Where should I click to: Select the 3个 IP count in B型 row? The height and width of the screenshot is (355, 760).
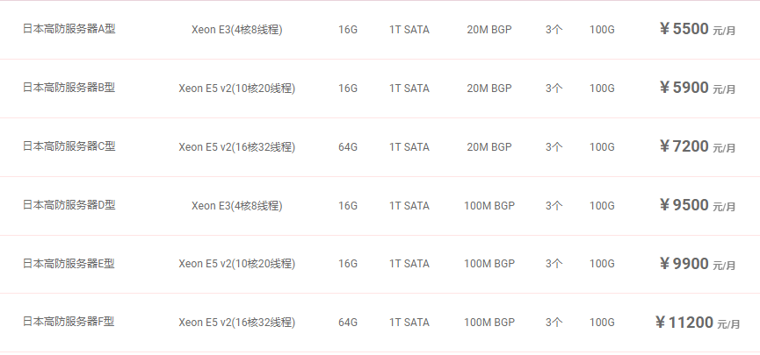tap(554, 89)
